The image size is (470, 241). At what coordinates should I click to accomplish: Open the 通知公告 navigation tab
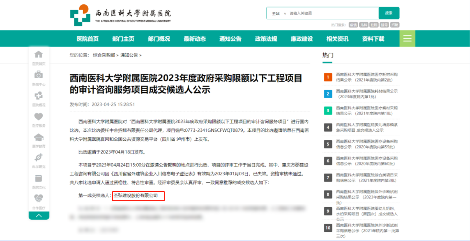coord(230,39)
